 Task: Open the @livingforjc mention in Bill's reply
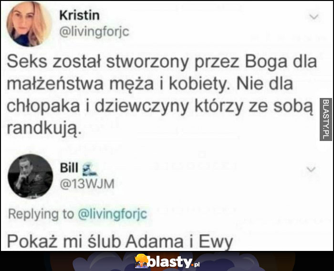[x=113, y=214]
